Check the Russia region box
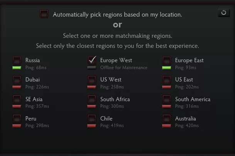This screenshot has height=156, width=235. coord(17,60)
